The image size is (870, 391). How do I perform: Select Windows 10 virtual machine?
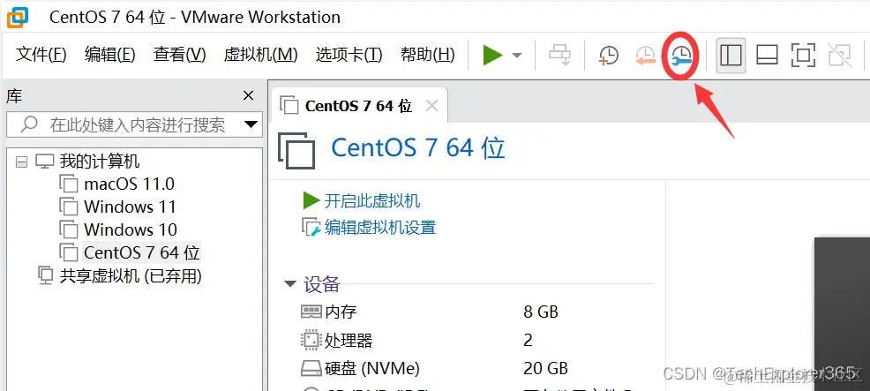[x=131, y=230]
